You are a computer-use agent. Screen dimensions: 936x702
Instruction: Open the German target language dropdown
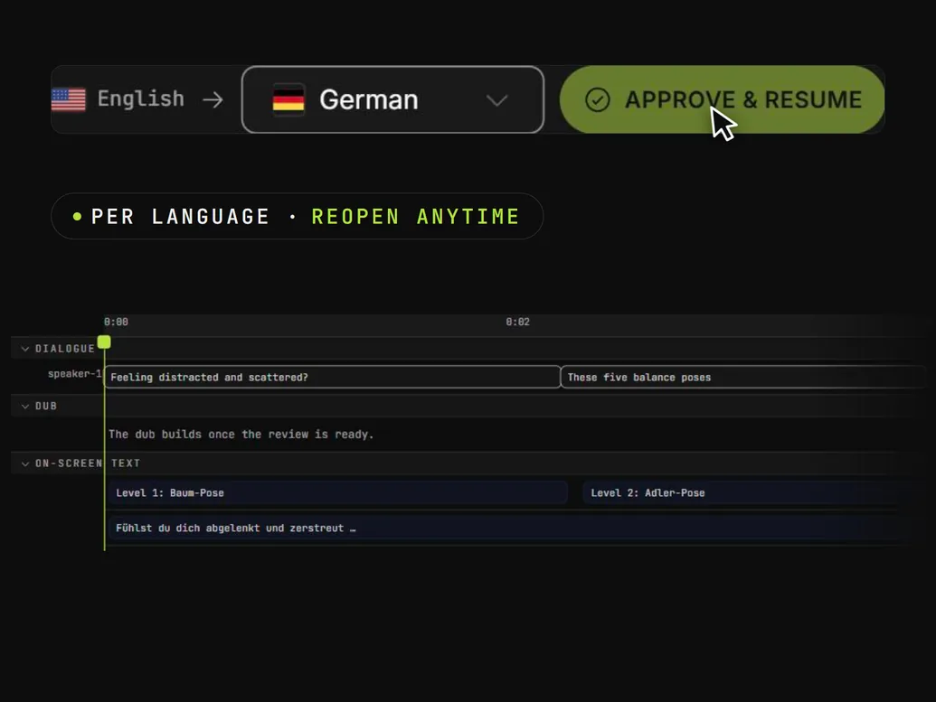click(392, 99)
